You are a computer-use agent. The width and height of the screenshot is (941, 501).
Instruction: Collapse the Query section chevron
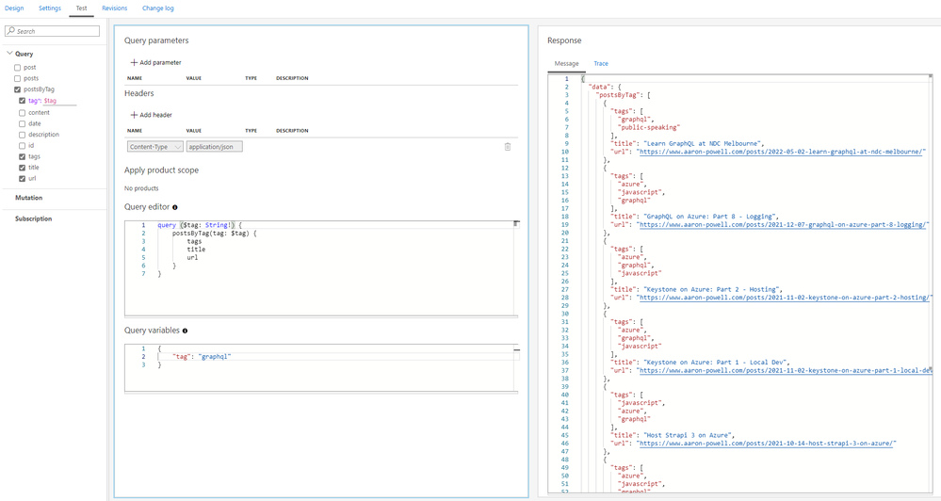point(9,54)
